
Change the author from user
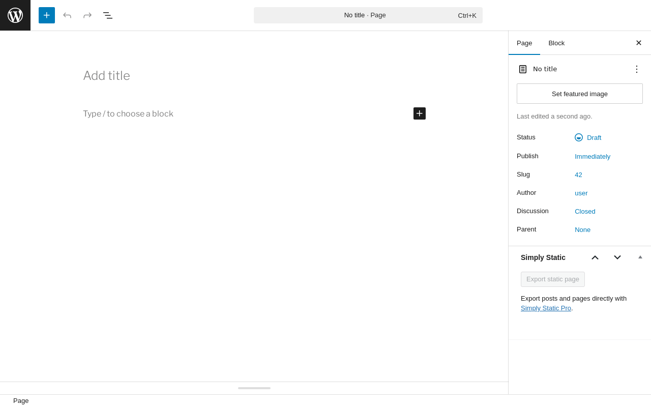(x=581, y=193)
